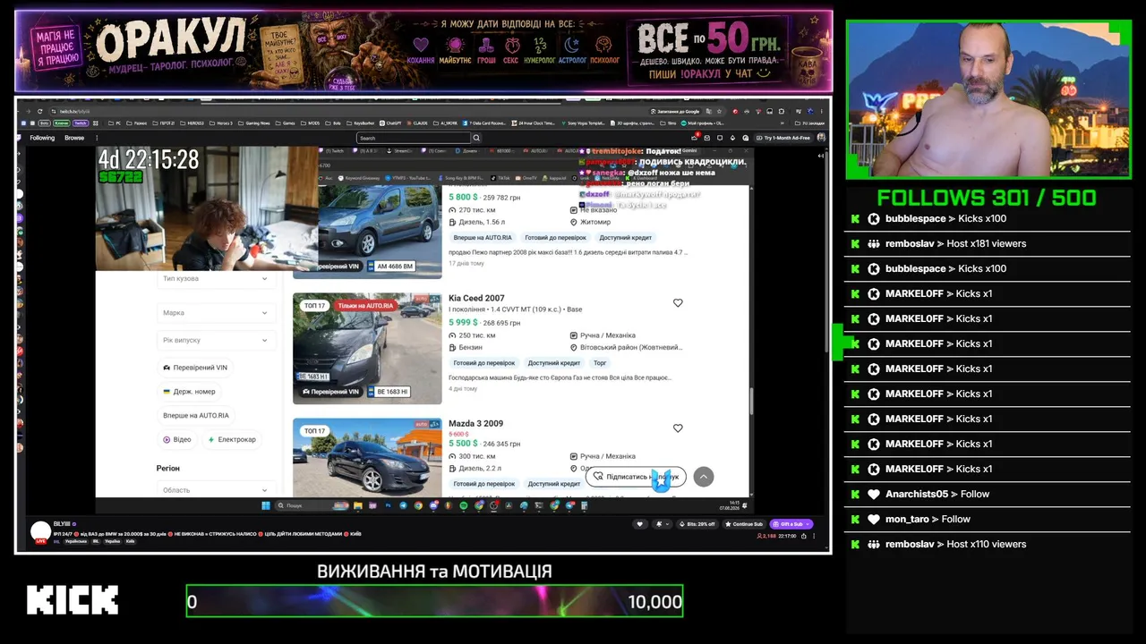1146x644 pixels.
Task: Open the Twitch Following tab
Action: coord(42,138)
